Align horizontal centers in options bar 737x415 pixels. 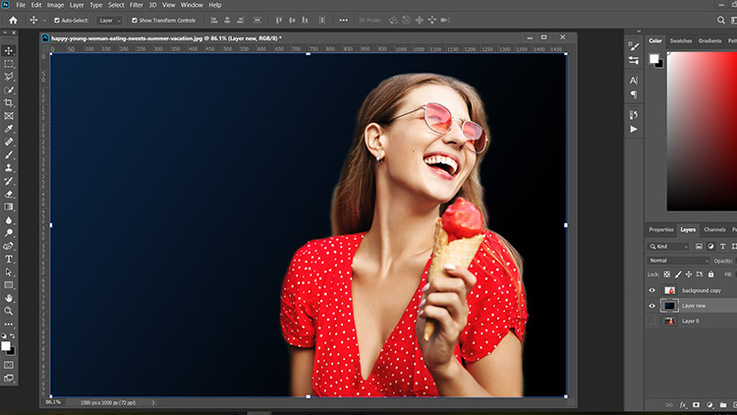[x=227, y=21]
